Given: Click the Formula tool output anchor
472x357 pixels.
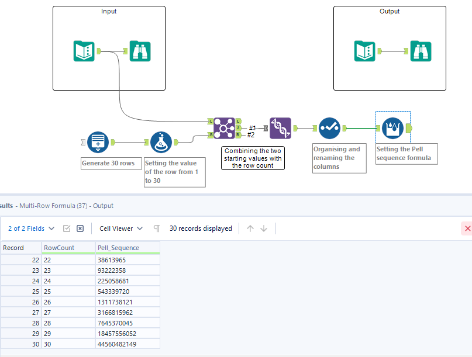Looking at the screenshot, I should coord(176,142).
